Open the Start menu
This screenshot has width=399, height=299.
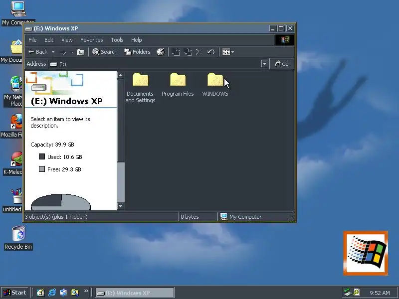(15, 293)
